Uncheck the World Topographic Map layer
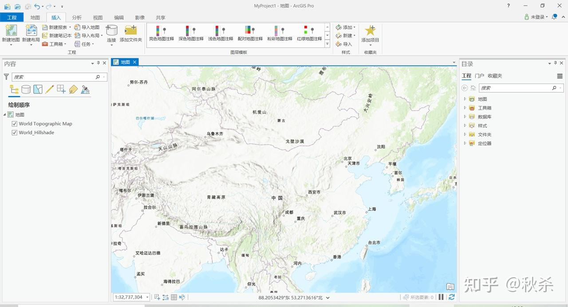This screenshot has height=307, width=568. (15, 123)
